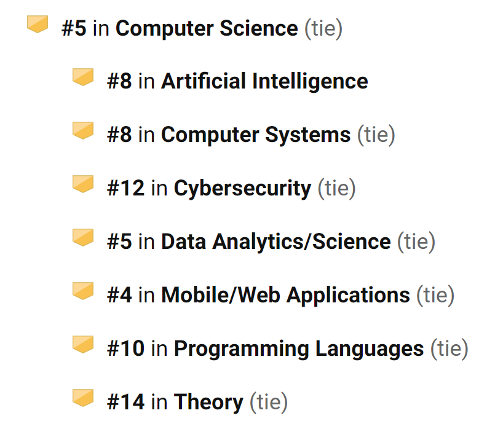Click the badge icon beside Data Analytics/Science
Image resolution: width=495 pixels, height=437 pixels.
click(83, 237)
